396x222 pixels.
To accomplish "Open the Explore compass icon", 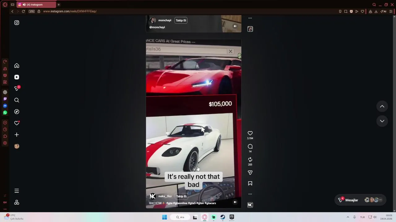I will click(17, 112).
